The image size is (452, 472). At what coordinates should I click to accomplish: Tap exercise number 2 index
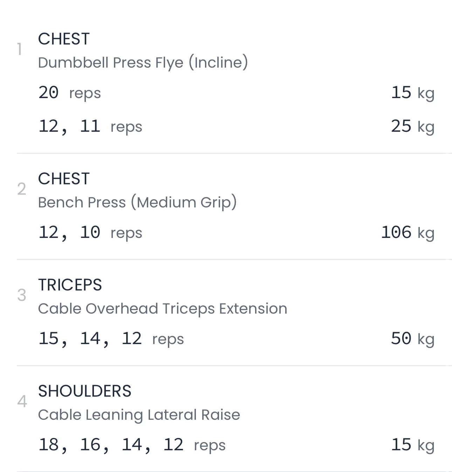click(21, 189)
